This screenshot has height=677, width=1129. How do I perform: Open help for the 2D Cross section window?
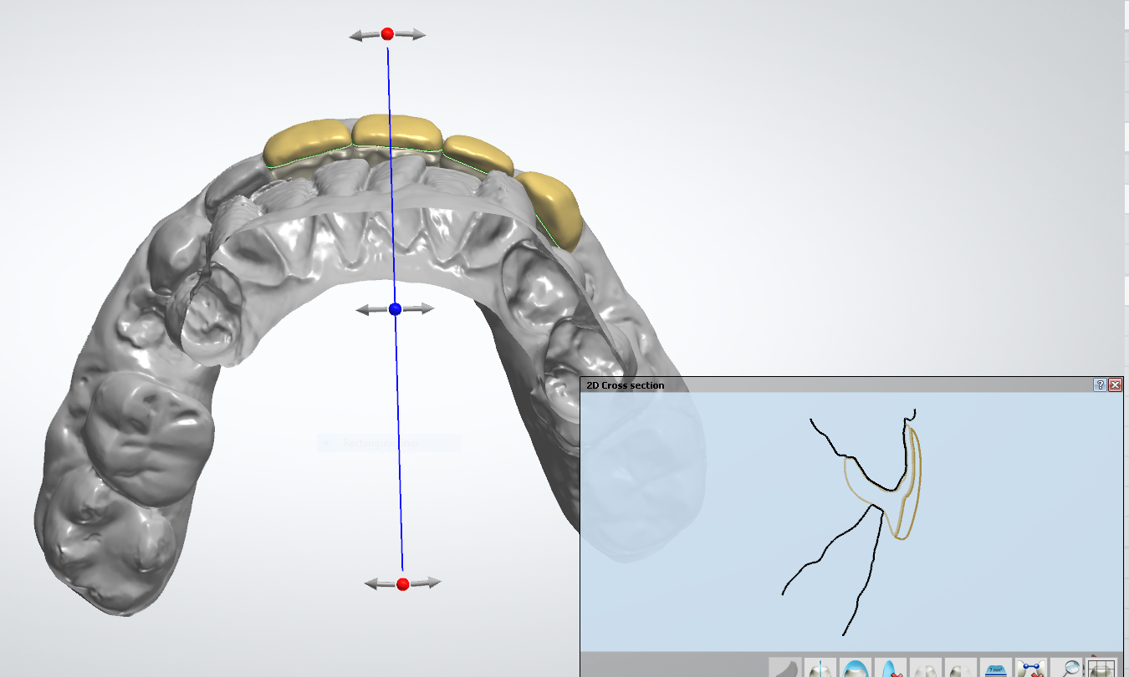click(x=1101, y=385)
